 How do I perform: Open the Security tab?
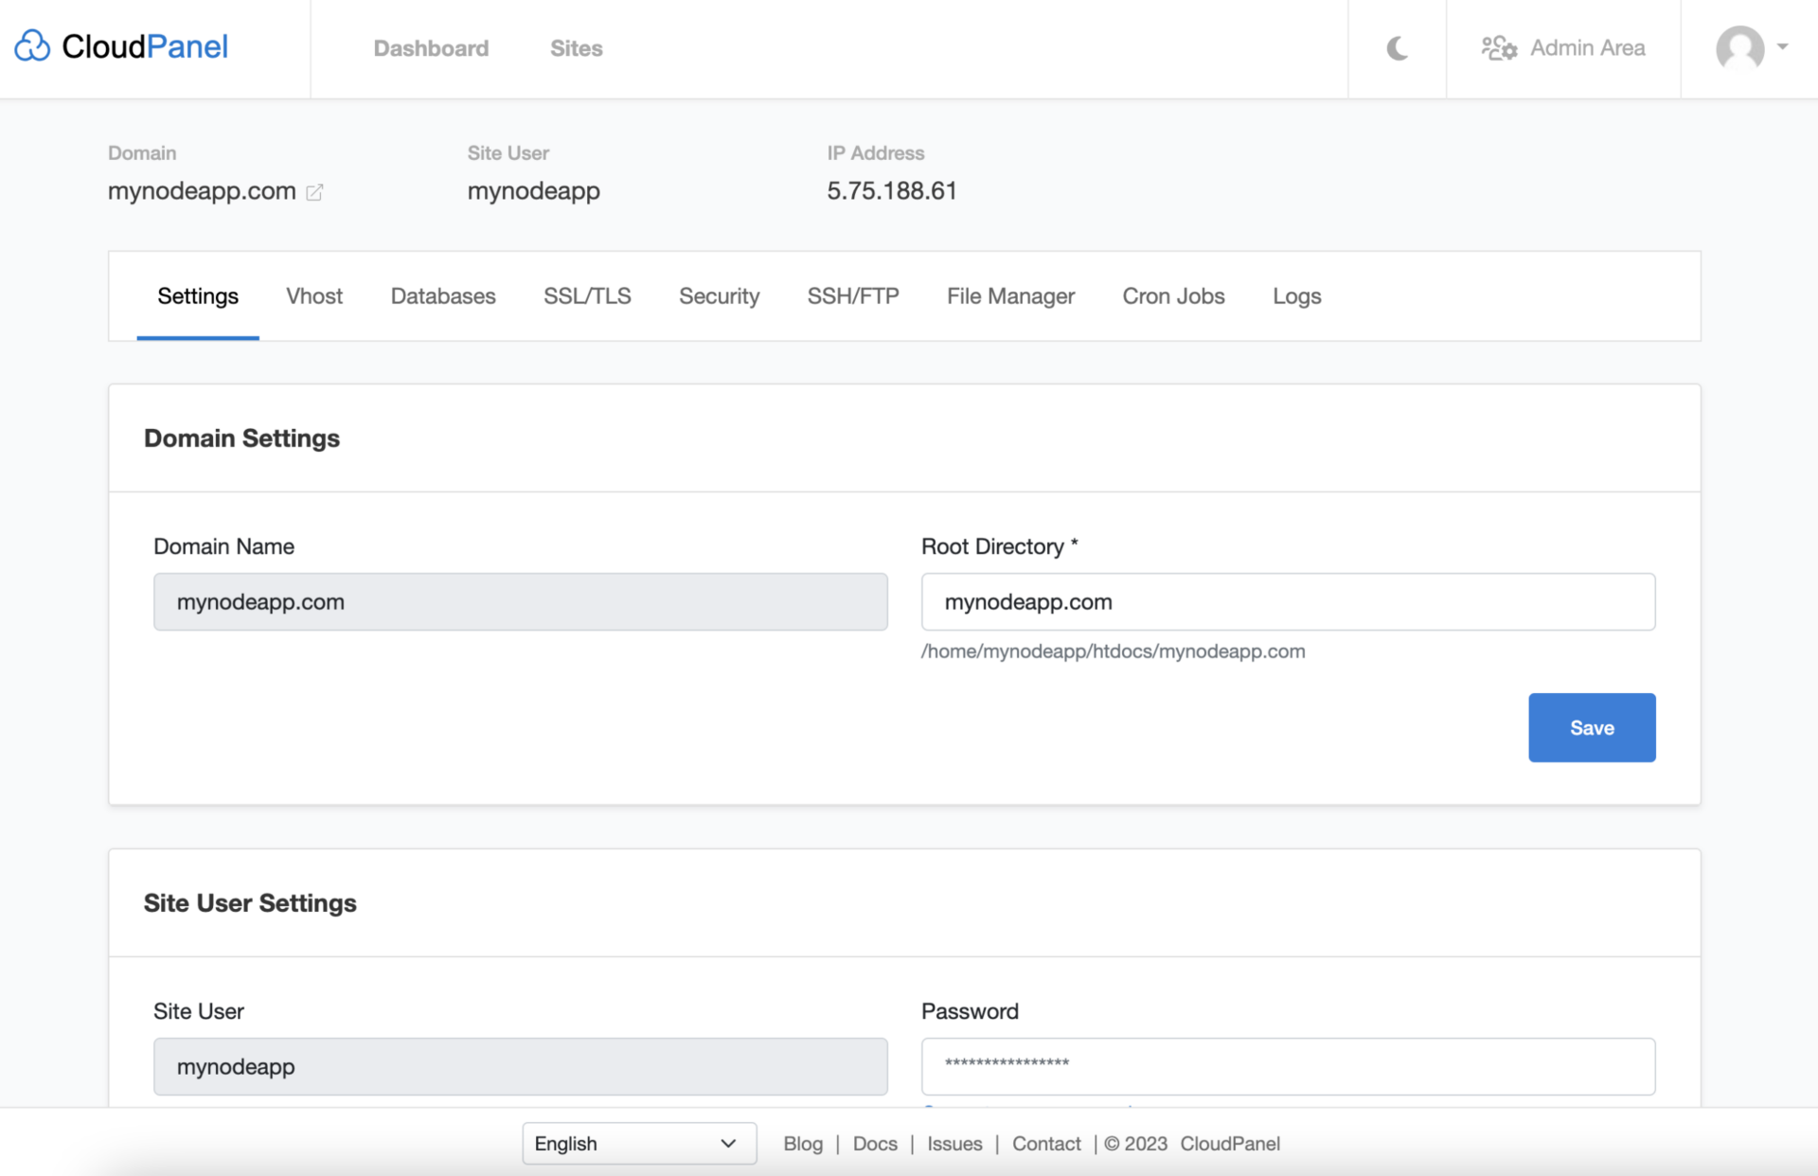[x=719, y=295]
